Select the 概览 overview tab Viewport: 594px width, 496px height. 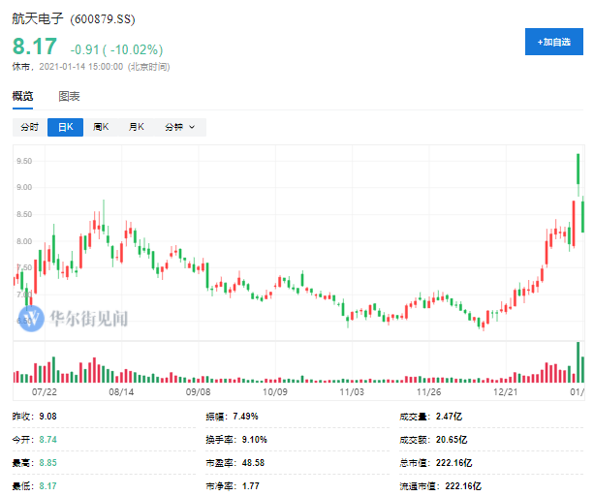click(x=22, y=97)
